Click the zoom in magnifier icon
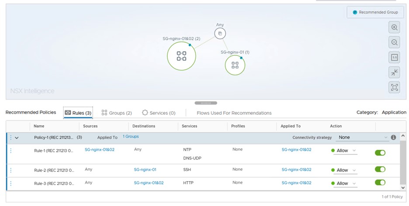Screen dimensions: 409x206 394,27
